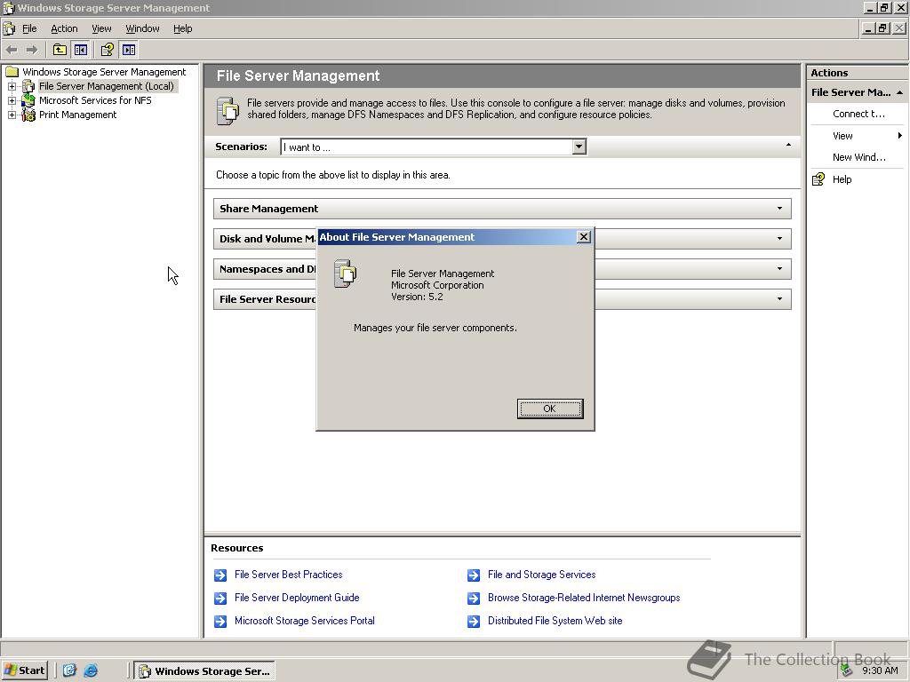Click the Up one level folder icon
The height and width of the screenshot is (682, 910).
[x=60, y=50]
